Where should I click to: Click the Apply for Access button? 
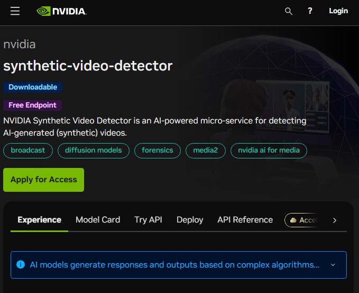coord(43,180)
